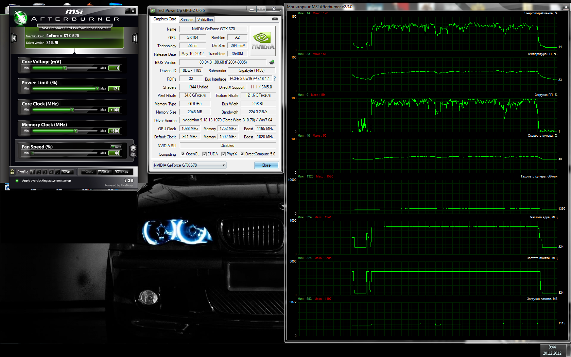Viewport: 571px width, 357px height.
Task: Click the Device ID 10DE - 1189 field
Action: click(x=191, y=70)
